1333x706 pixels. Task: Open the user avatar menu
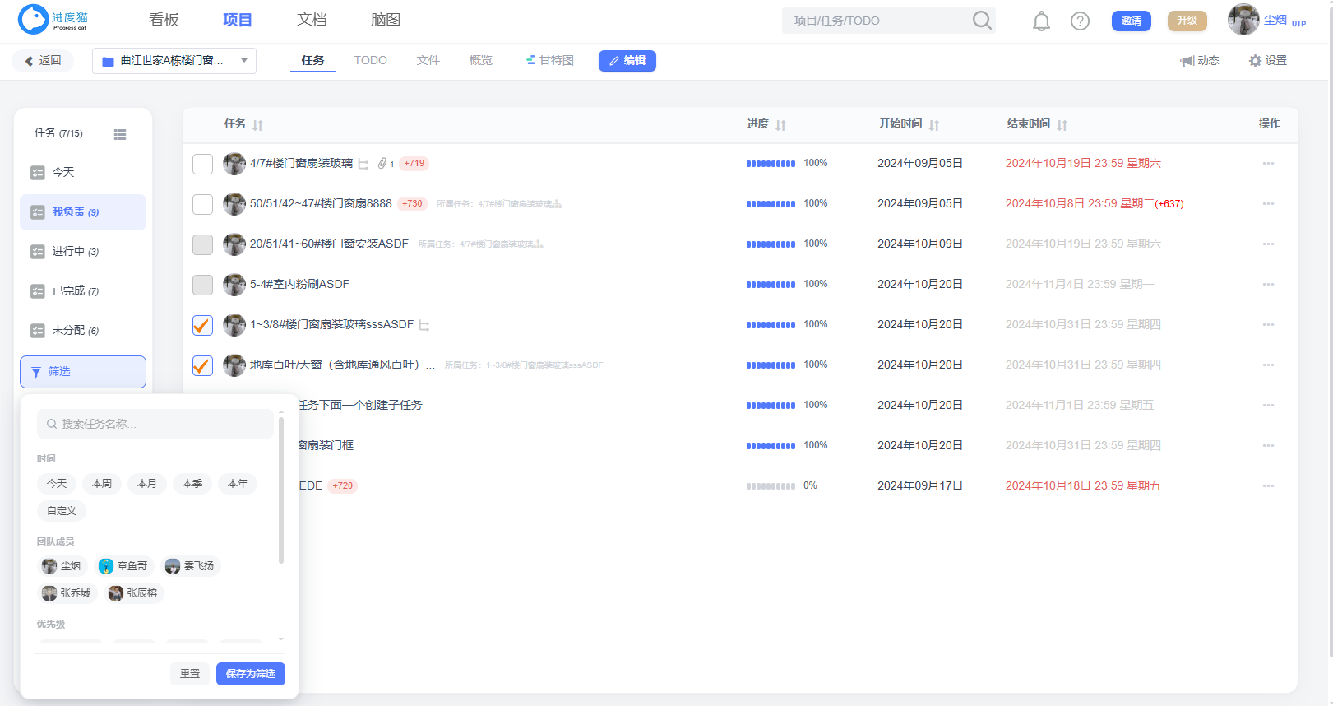point(1243,20)
